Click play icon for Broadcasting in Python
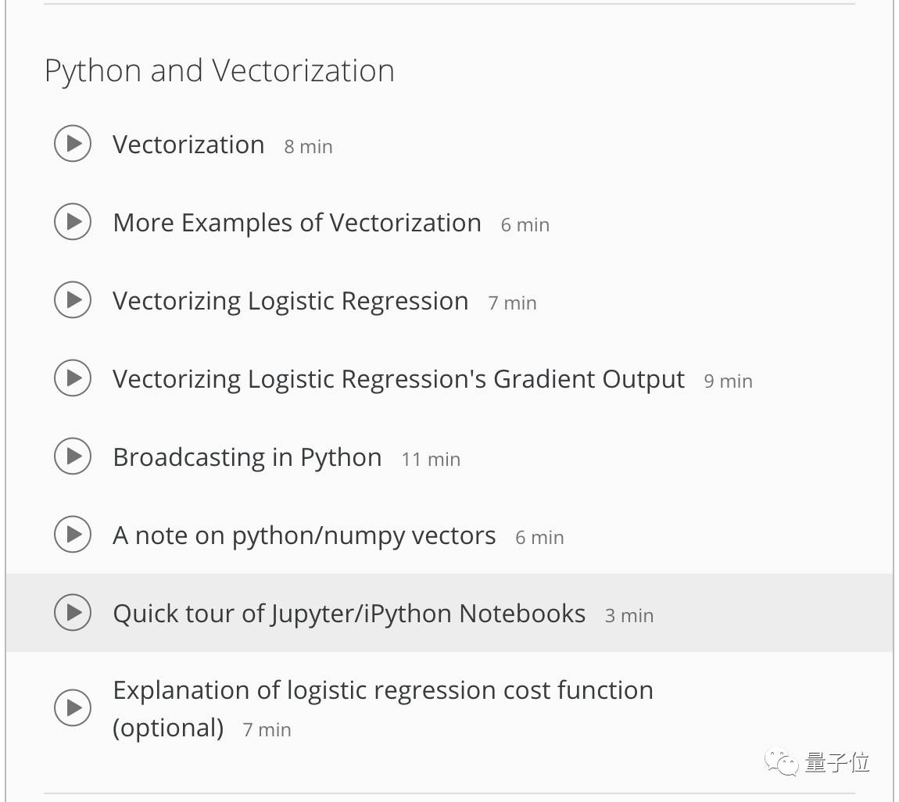Viewport: 899px width, 802px height. coord(73,456)
